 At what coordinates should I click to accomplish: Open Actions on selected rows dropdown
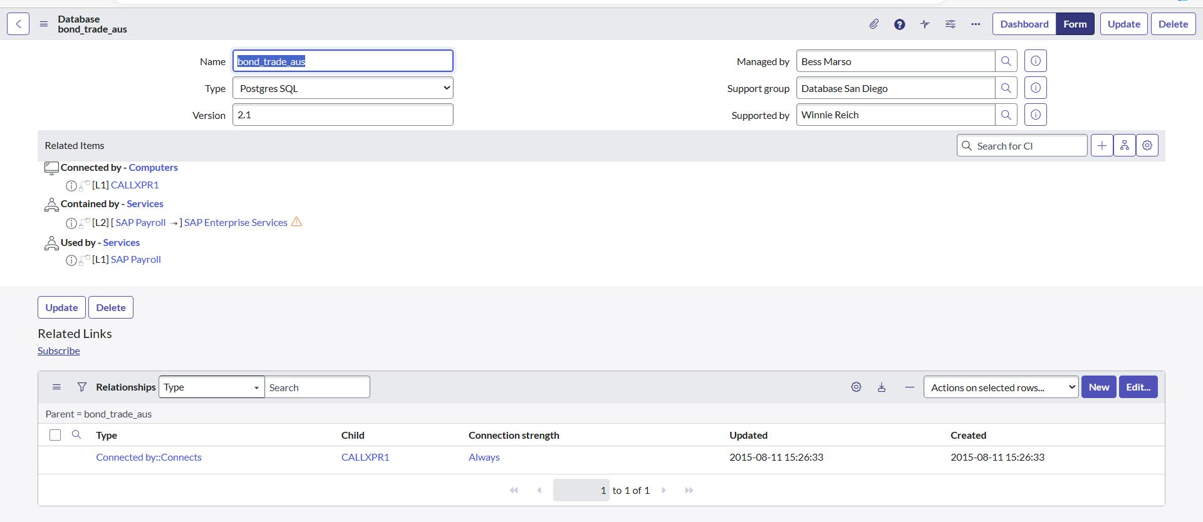tap(1001, 387)
